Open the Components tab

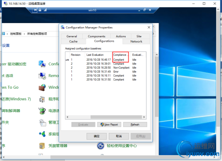tap(96, 36)
